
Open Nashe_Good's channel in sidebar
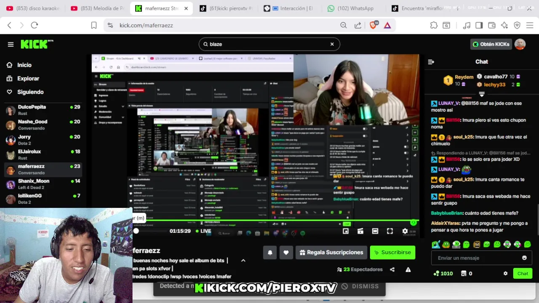[43, 125]
